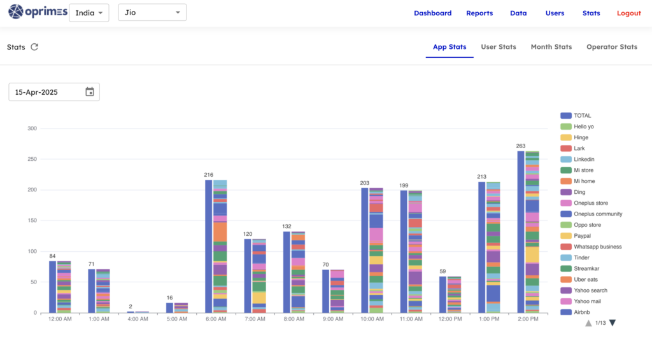Log out using the Logout link
The image size is (652, 356).
pos(628,13)
